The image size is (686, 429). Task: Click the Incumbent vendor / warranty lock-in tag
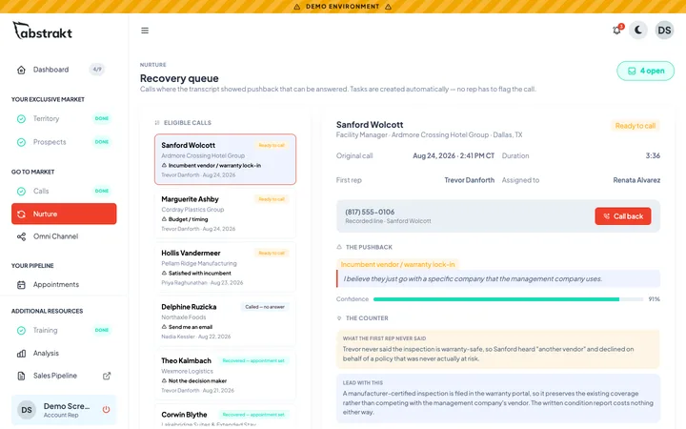click(397, 264)
